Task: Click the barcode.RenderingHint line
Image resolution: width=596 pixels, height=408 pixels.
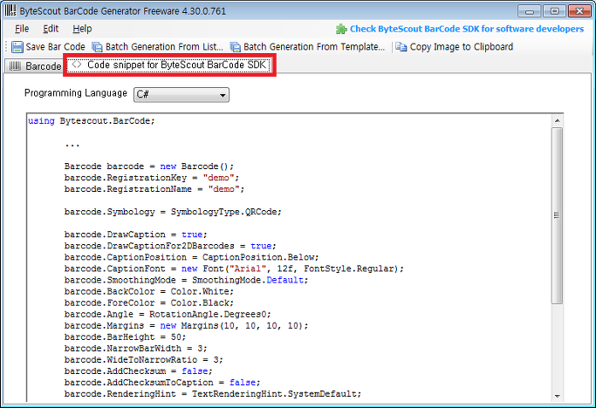Action: tap(213, 394)
